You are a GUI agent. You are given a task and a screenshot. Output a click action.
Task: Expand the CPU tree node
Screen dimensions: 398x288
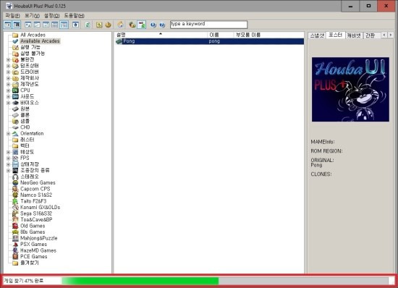click(9, 90)
